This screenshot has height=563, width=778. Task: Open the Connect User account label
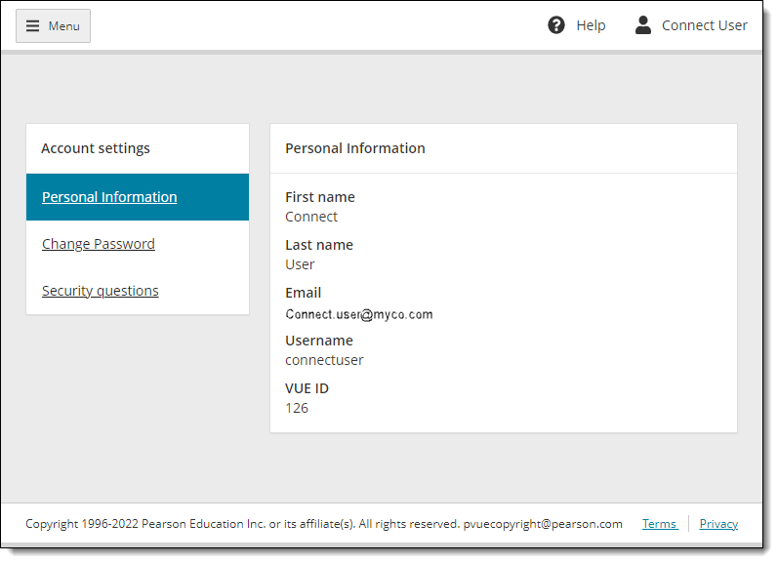click(705, 25)
